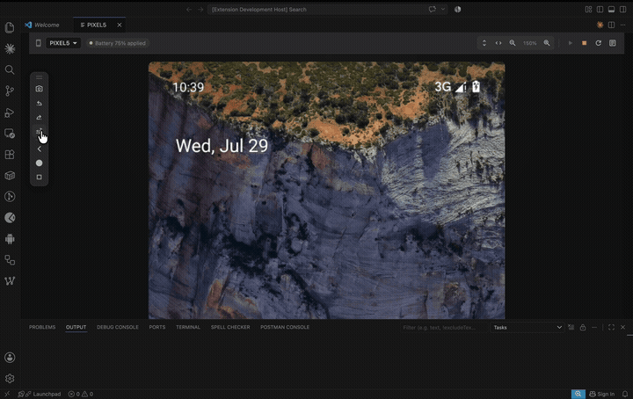This screenshot has width=633, height=399.
Task: Toggle output scroll lock
Action: pyautogui.click(x=583, y=327)
